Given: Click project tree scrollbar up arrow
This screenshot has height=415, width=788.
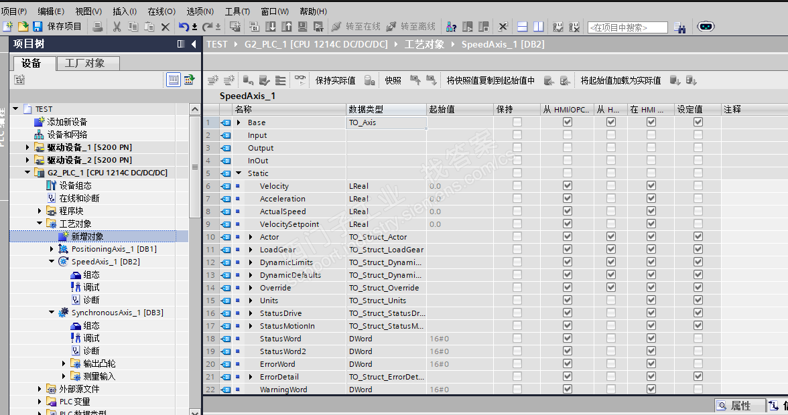Looking at the screenshot, I should click(195, 109).
